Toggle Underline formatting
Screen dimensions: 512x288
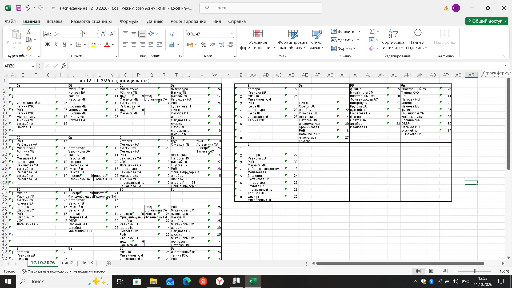(x=64, y=45)
